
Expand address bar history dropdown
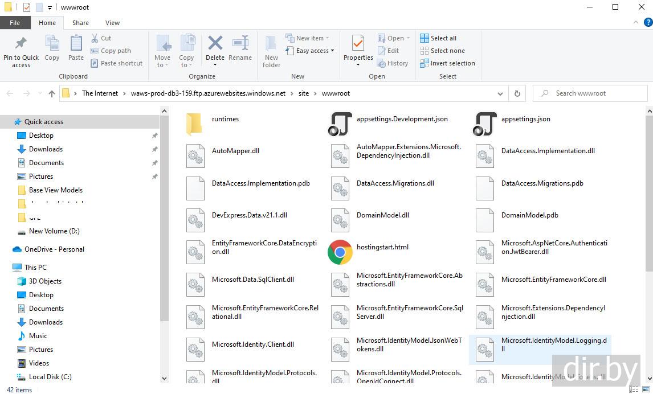(500, 93)
